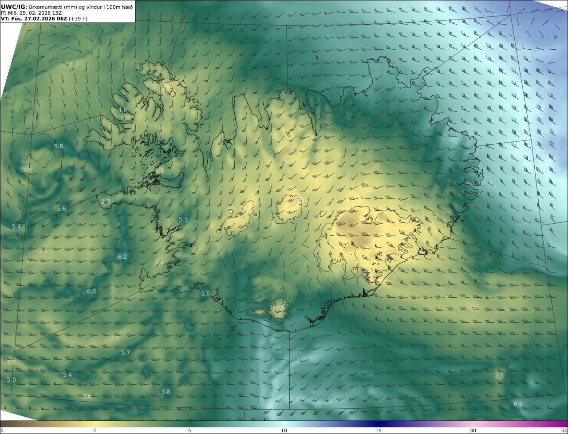Click the 5.3 value label on the map
The image size is (568, 434).
(183, 219)
